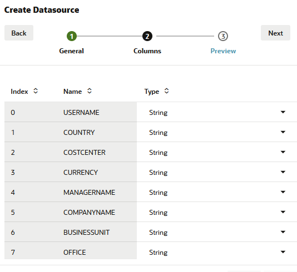Open type dropdown arrow for USERNAME
297x272 pixels.
pos(283,112)
